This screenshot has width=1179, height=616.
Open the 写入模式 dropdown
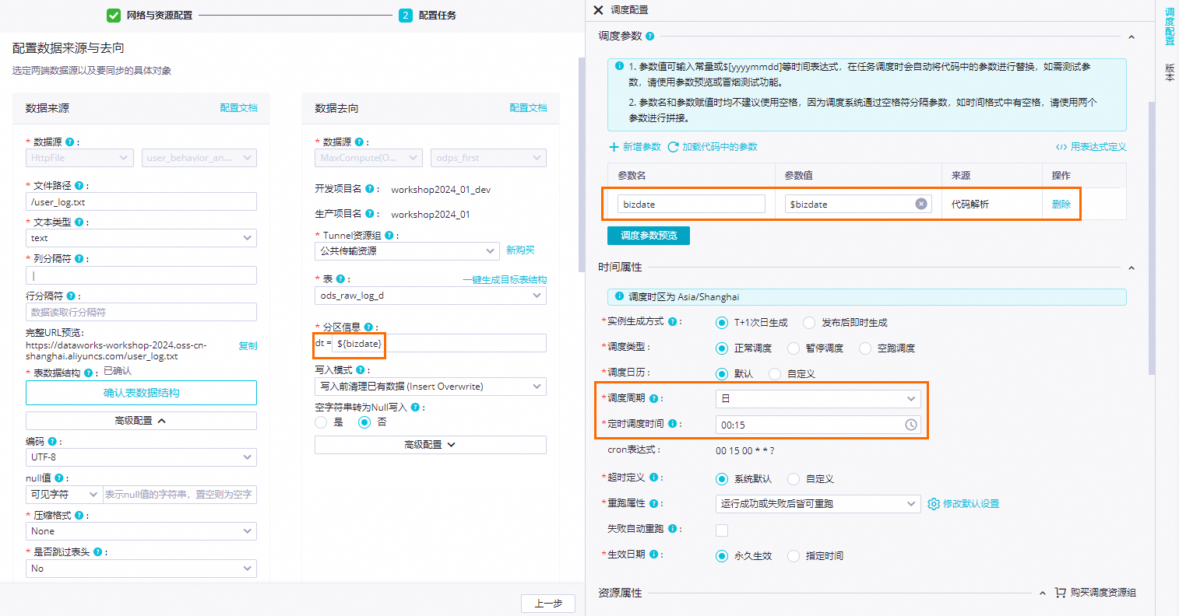tap(431, 387)
